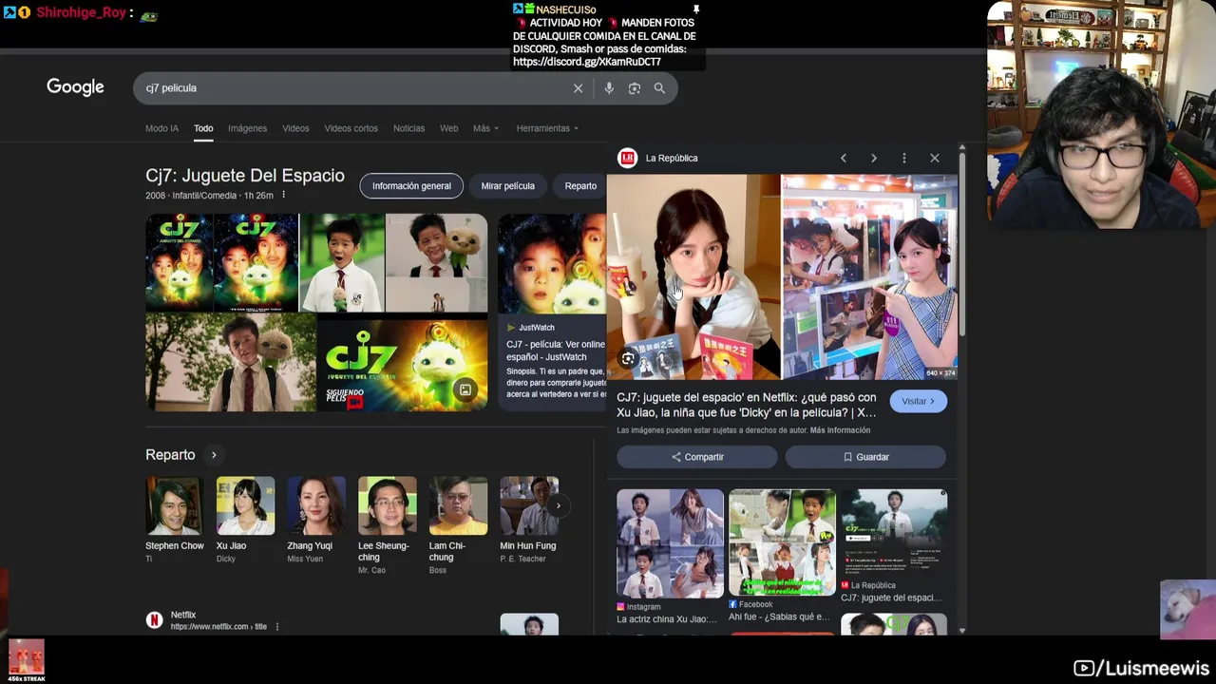
Task: Switch to Modo IA tab
Action: click(x=161, y=128)
